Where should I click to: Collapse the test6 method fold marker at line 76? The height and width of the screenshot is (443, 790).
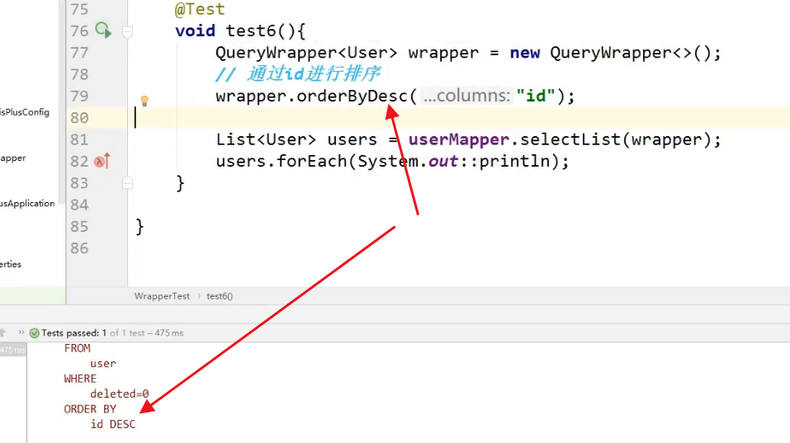coord(127,31)
